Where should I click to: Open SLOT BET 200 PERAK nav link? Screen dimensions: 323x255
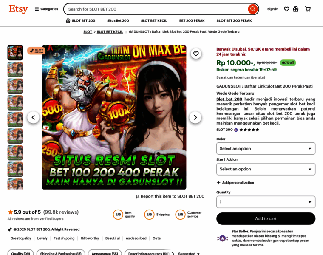pyautogui.click(x=234, y=20)
